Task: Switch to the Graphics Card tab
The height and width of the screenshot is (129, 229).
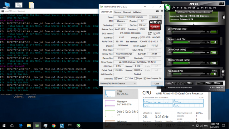Action: 107,12
